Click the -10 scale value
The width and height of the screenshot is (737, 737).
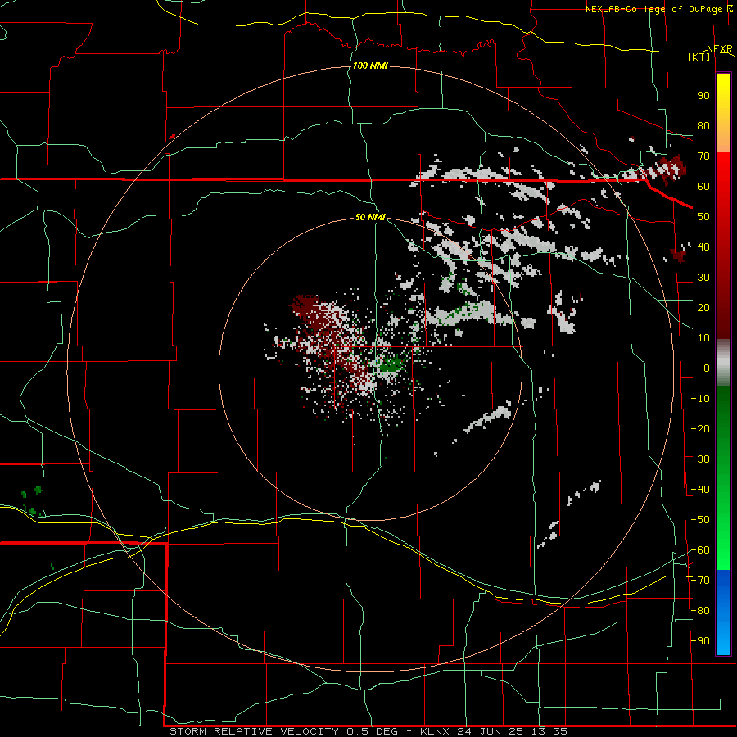700,399
